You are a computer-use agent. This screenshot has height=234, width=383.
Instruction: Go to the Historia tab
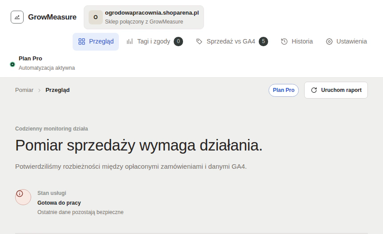[x=297, y=42]
